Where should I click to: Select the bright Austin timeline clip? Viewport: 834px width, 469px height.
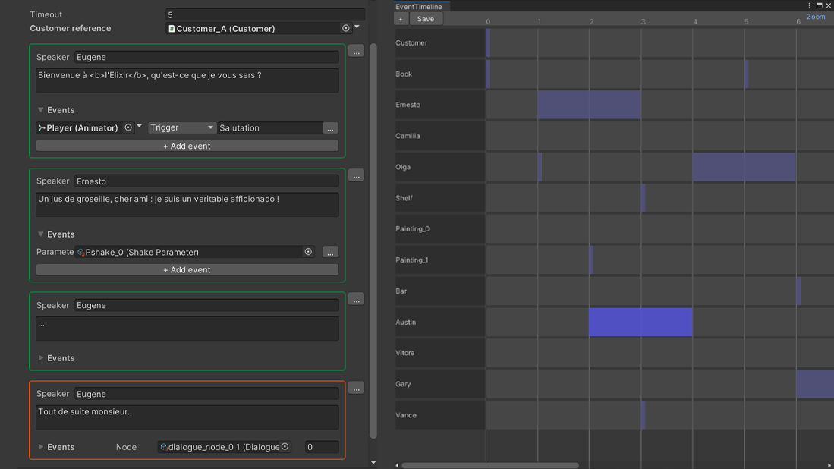tap(640, 323)
